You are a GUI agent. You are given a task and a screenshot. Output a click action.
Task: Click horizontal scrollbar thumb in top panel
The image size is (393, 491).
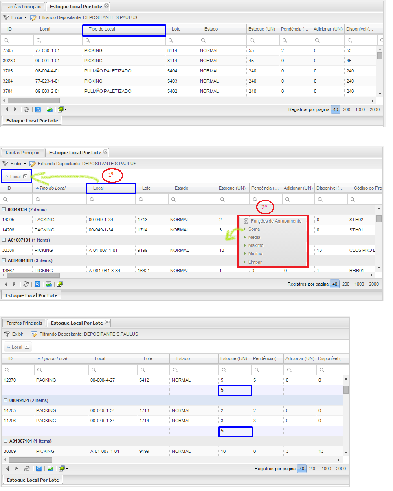pyautogui.click(x=34, y=100)
